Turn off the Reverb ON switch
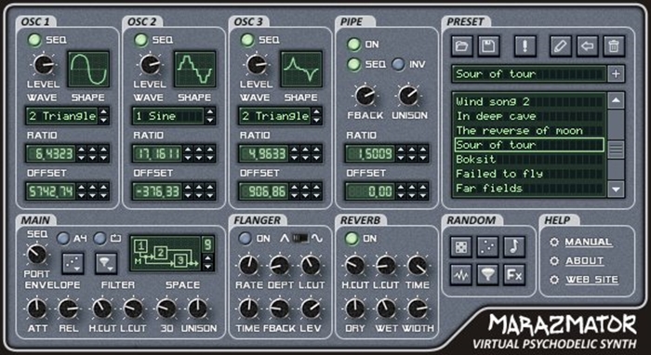 click(352, 239)
